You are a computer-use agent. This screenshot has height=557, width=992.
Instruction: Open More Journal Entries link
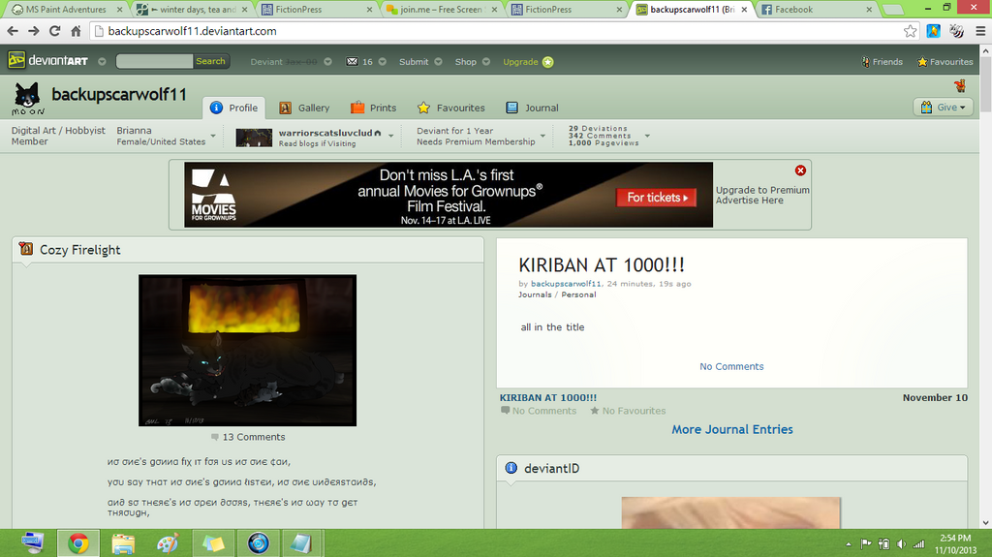tap(732, 429)
